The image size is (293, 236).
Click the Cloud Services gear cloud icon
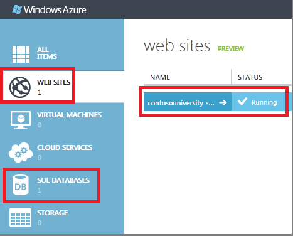21,153
